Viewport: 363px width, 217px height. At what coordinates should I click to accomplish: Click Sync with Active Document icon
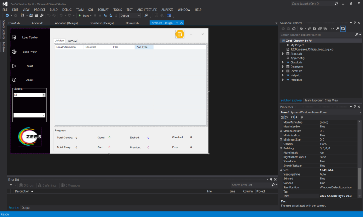pos(309,29)
